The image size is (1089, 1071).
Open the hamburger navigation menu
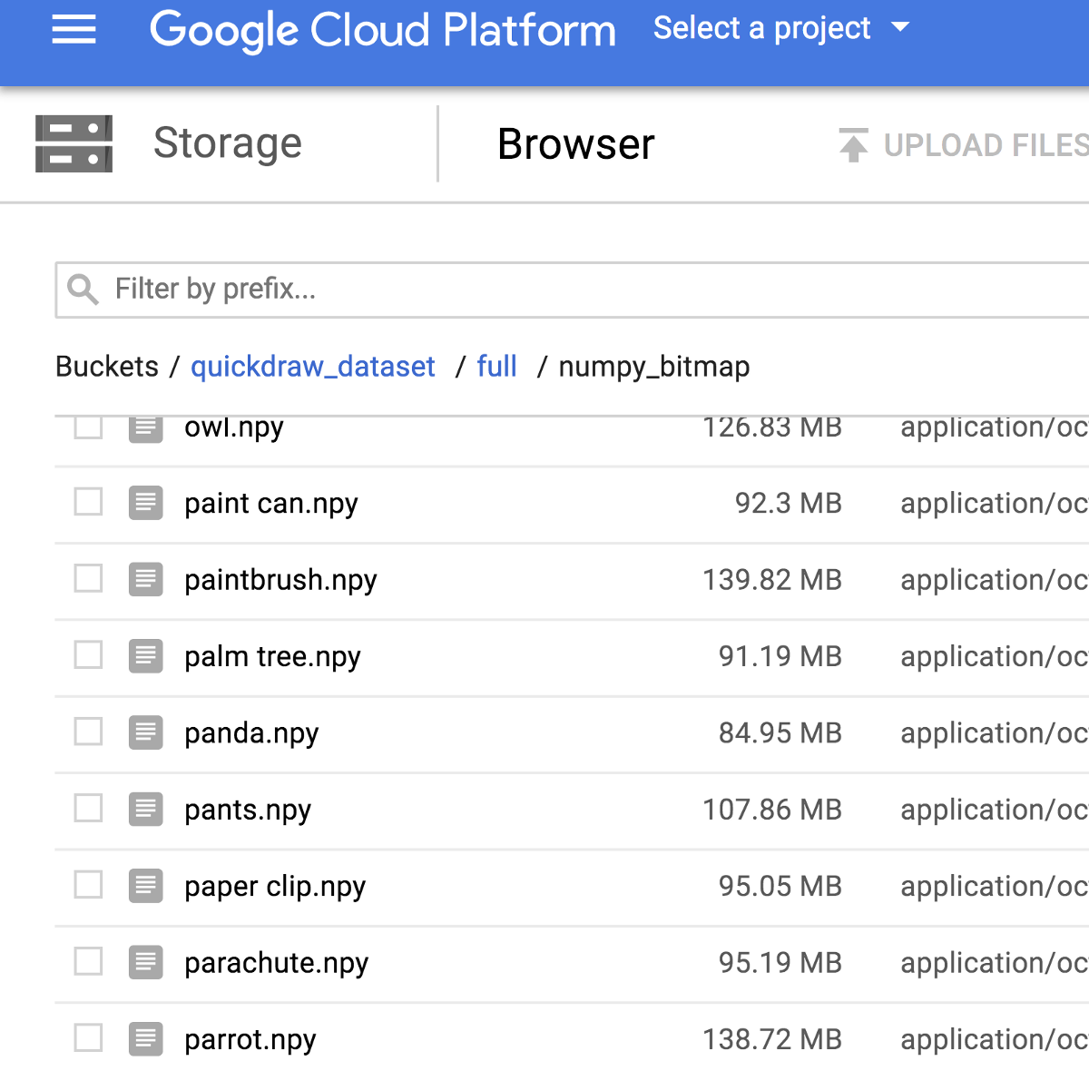(74, 30)
